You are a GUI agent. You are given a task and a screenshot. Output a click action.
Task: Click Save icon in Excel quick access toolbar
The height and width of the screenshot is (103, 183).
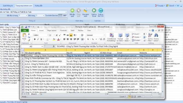tap(26, 27)
